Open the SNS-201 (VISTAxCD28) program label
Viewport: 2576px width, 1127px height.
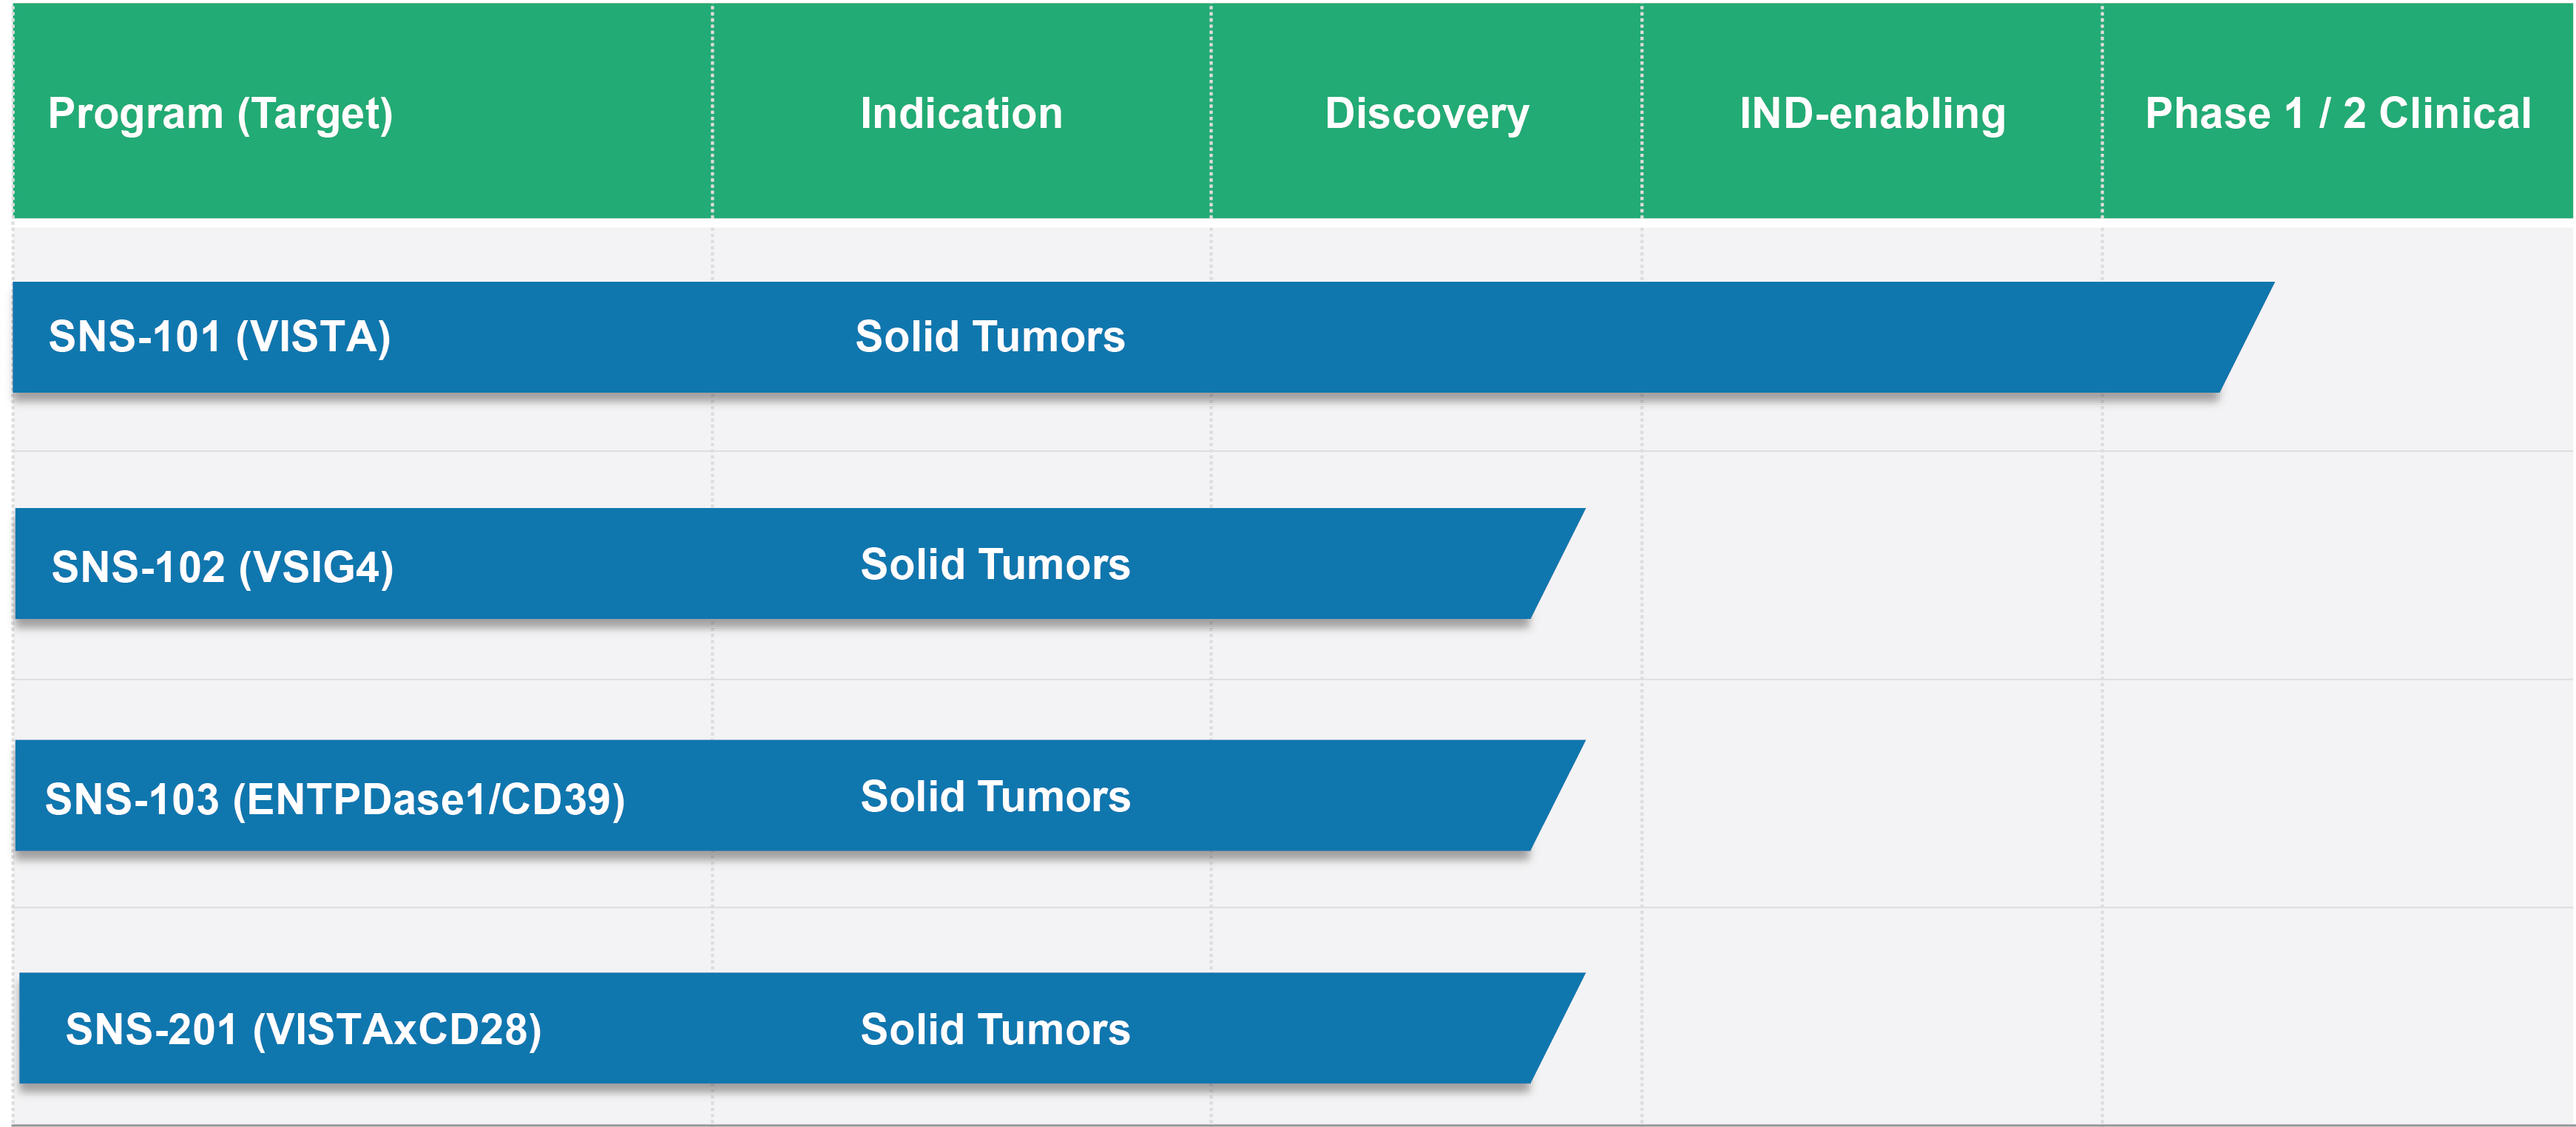[x=303, y=1029]
